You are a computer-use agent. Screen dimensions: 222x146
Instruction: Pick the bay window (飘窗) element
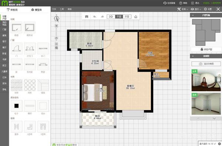pyautogui.click(x=43, y=64)
